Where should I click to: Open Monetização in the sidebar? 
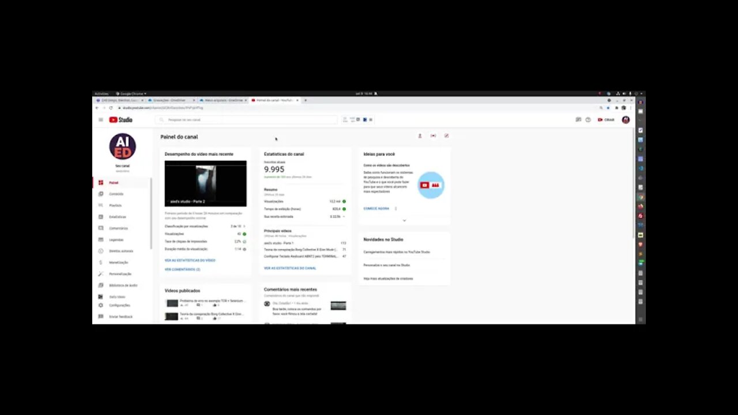click(121, 262)
